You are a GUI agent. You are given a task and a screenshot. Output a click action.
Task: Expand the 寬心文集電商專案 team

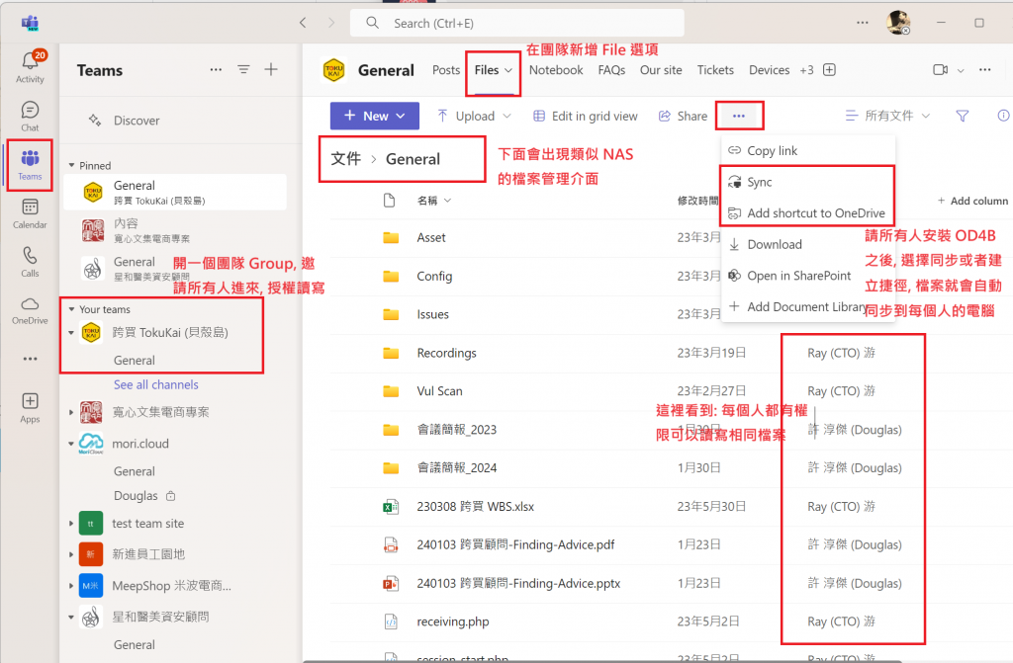(71, 412)
